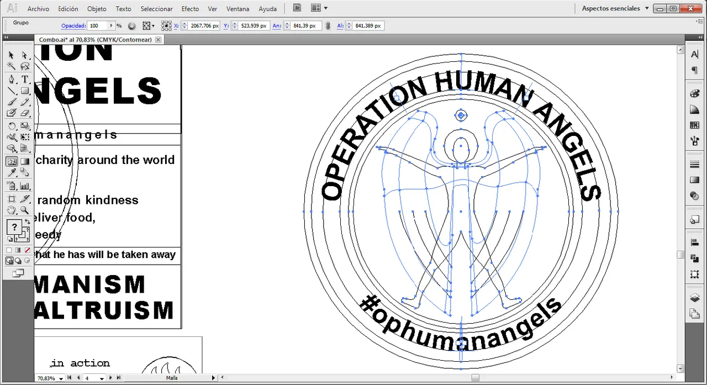
Task: Open the Character panel icon
Action: click(695, 54)
